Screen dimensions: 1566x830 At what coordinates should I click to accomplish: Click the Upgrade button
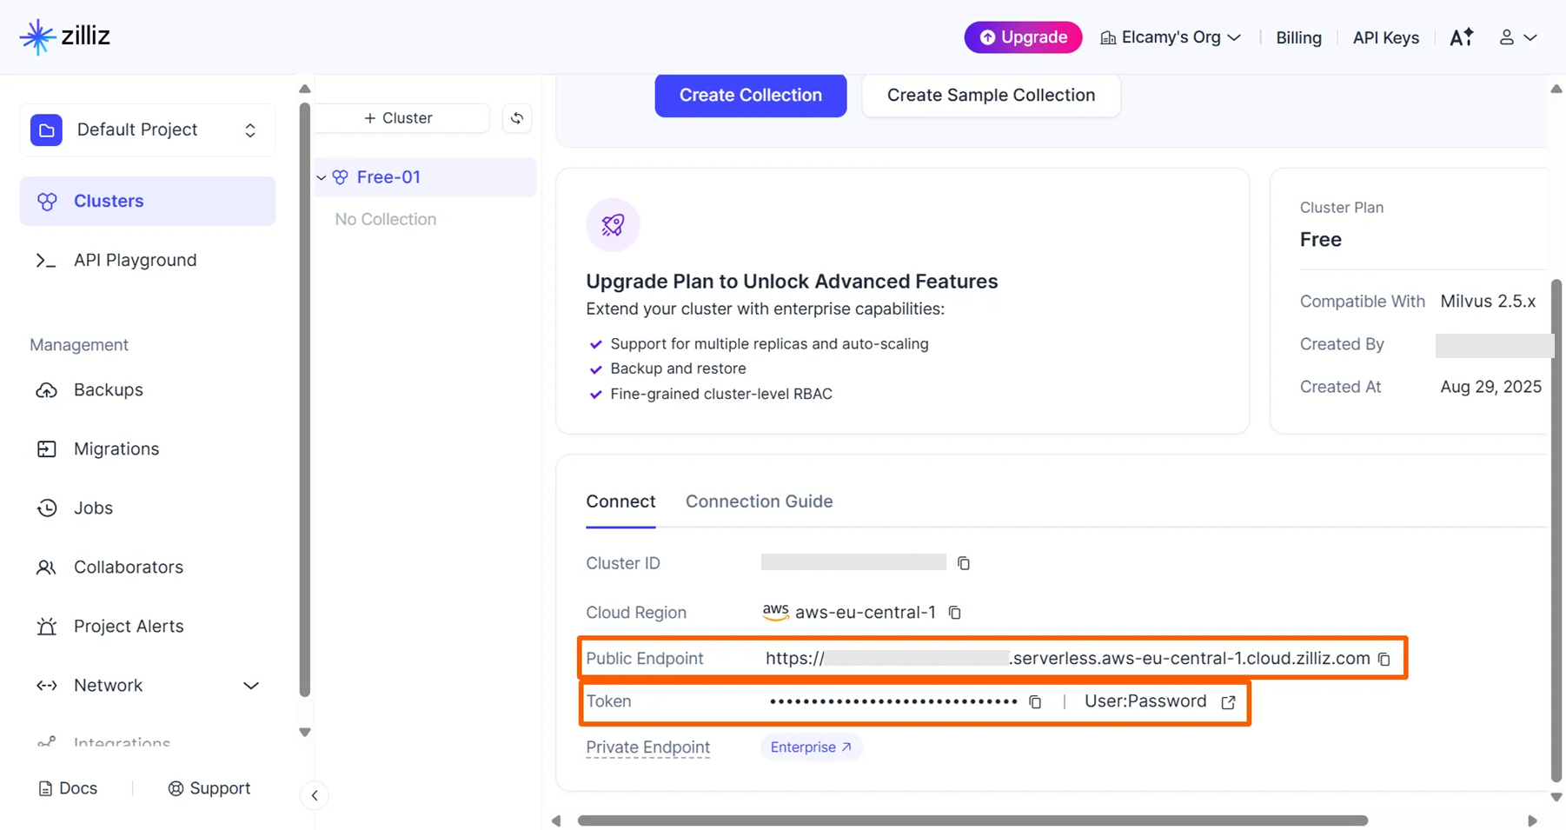(x=1023, y=37)
